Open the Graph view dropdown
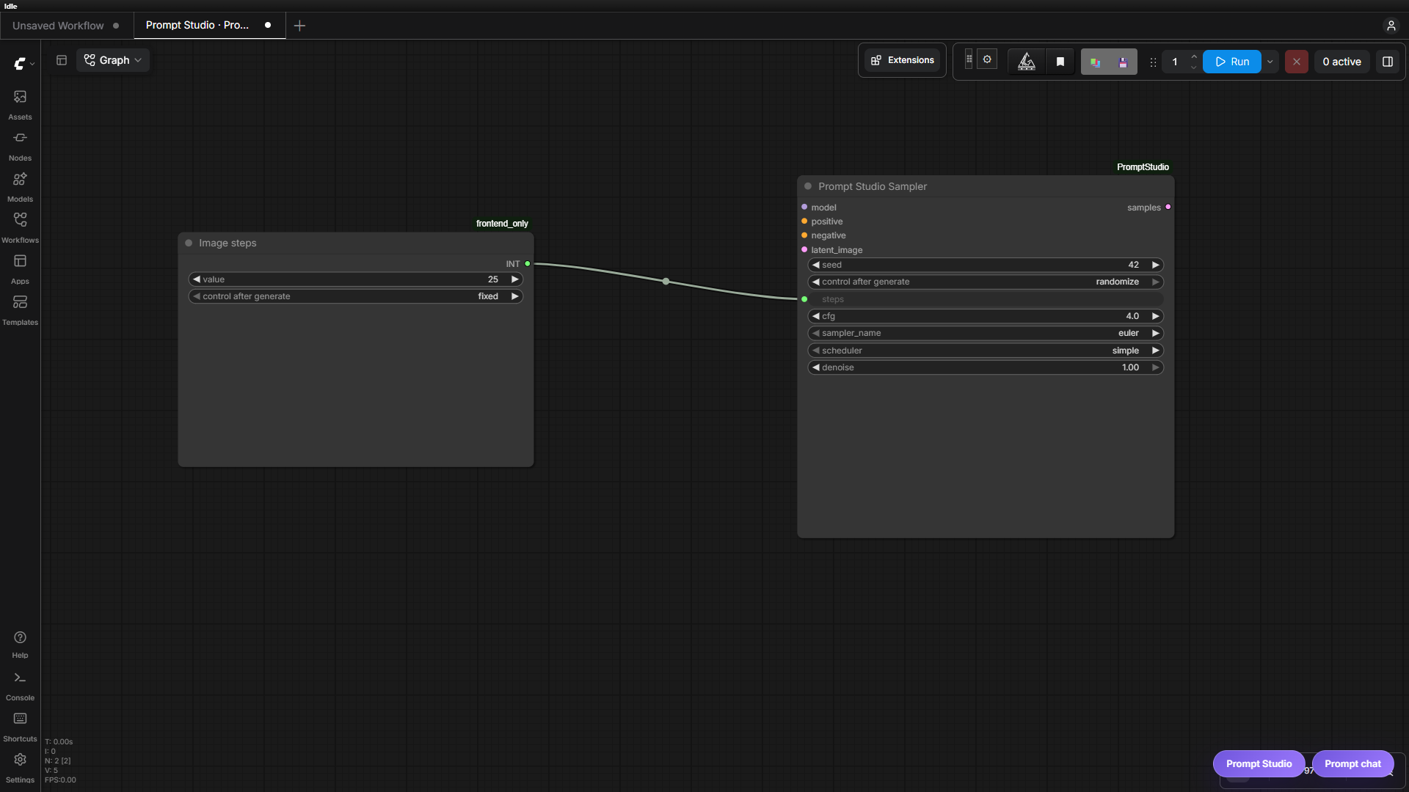Screen dimensions: 1409x792 point(113,60)
